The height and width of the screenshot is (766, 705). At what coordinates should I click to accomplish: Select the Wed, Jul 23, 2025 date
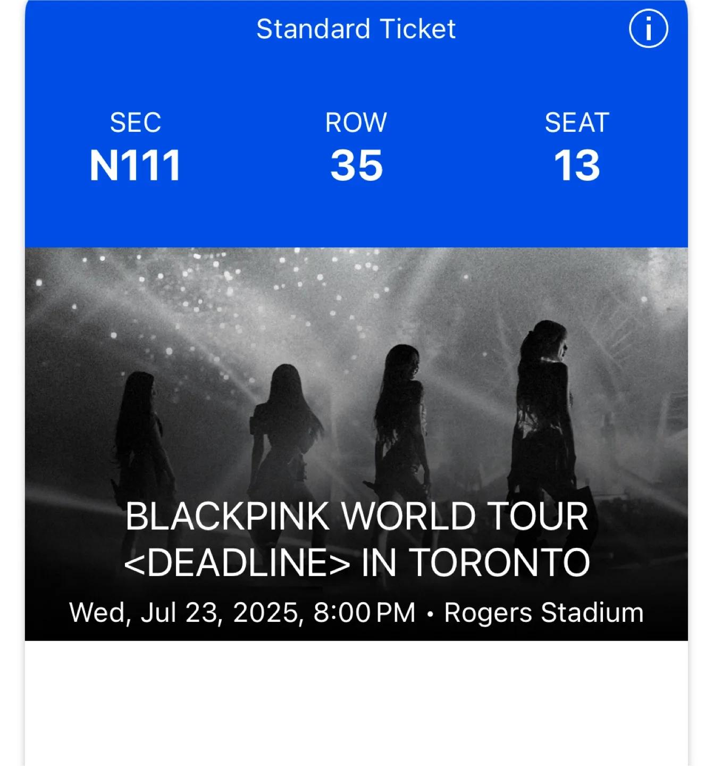pyautogui.click(x=186, y=613)
